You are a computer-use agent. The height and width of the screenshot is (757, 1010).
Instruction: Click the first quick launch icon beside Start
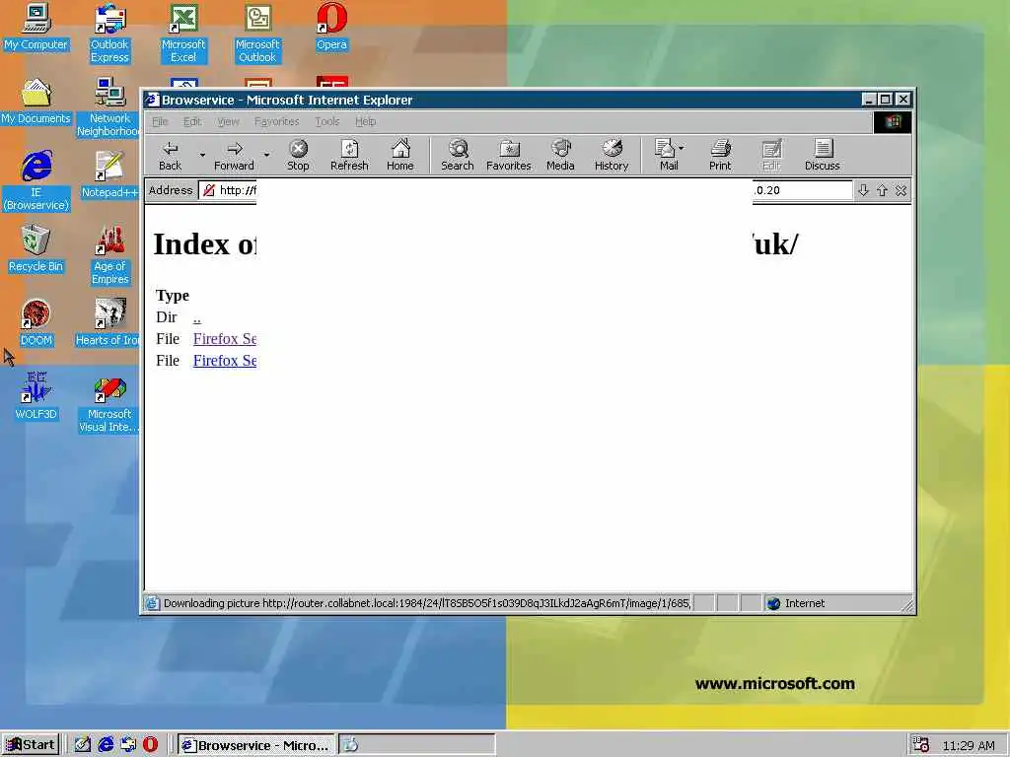click(x=83, y=745)
